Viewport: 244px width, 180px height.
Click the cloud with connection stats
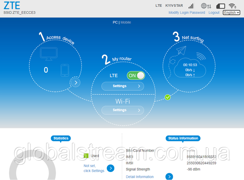tap(190, 68)
